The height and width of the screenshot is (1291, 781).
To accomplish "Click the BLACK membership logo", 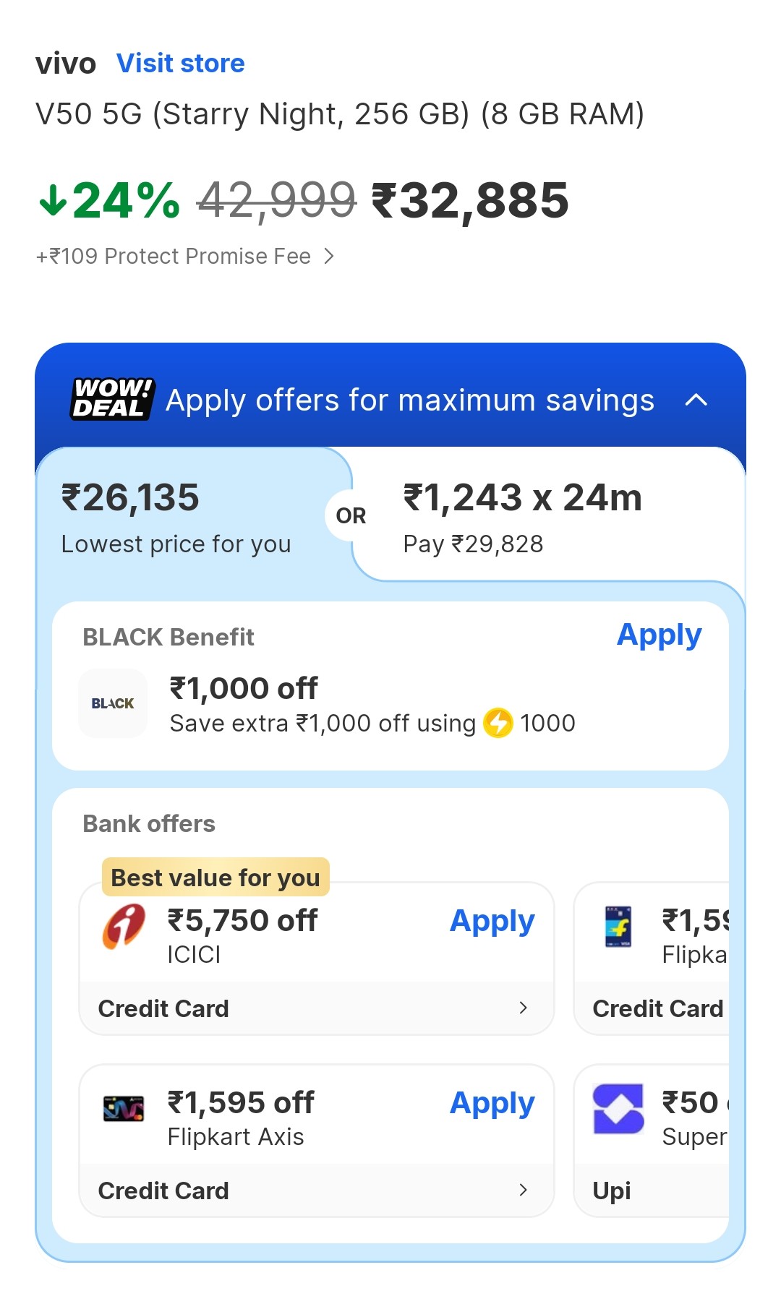I will coord(113,703).
